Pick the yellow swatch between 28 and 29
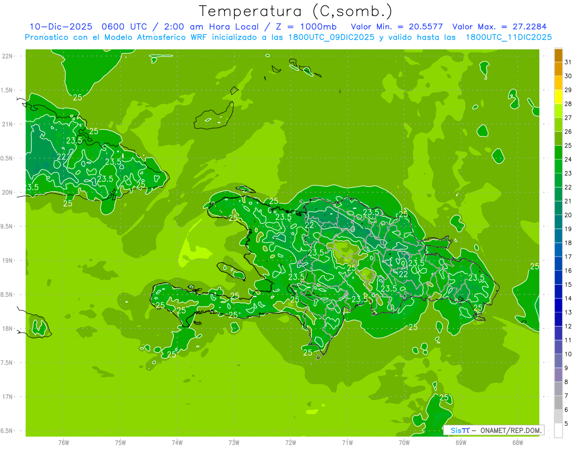The height and width of the screenshot is (449, 581). click(x=558, y=97)
